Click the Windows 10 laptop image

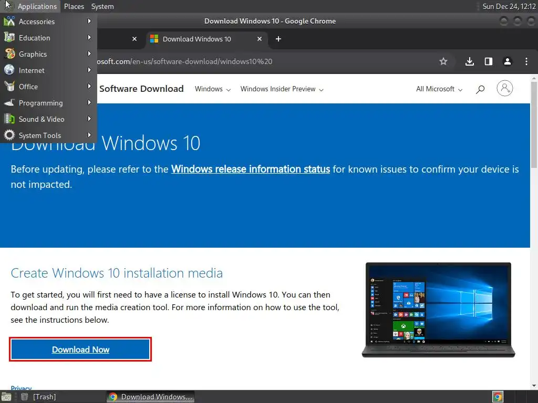(439, 310)
